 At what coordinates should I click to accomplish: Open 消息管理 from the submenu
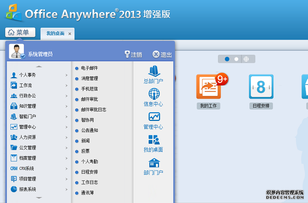[89, 79]
